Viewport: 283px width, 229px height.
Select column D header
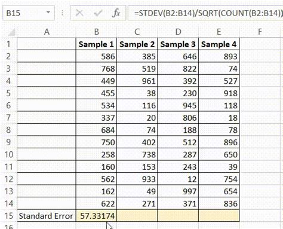click(x=178, y=32)
